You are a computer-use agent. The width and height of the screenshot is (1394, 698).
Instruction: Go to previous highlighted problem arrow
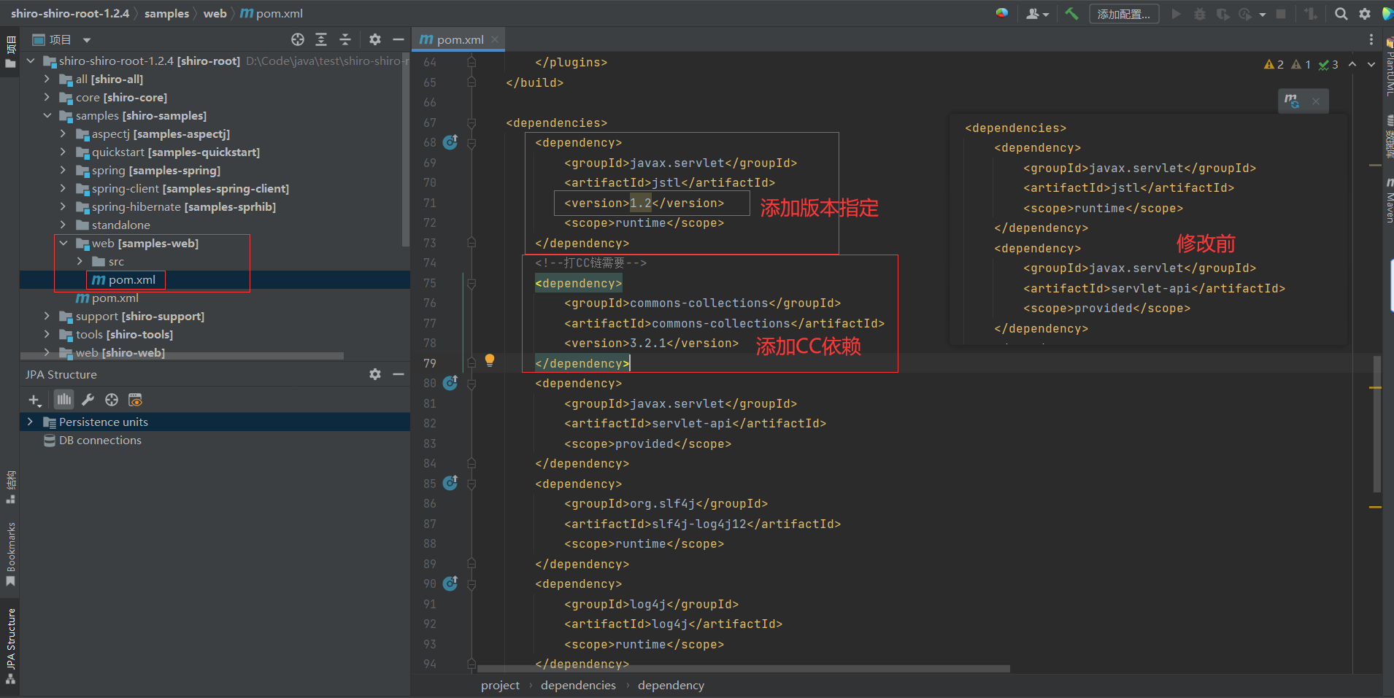[1352, 64]
